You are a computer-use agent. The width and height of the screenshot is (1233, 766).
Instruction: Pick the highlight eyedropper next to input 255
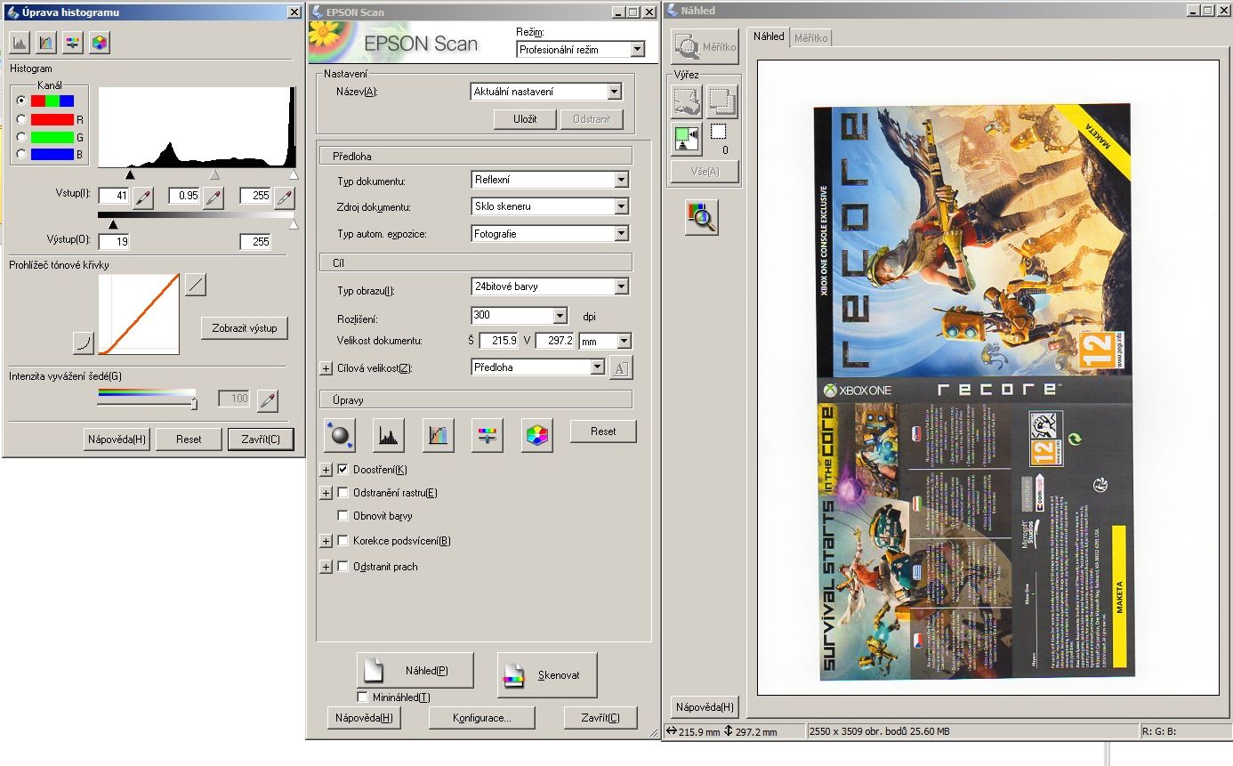point(285,198)
